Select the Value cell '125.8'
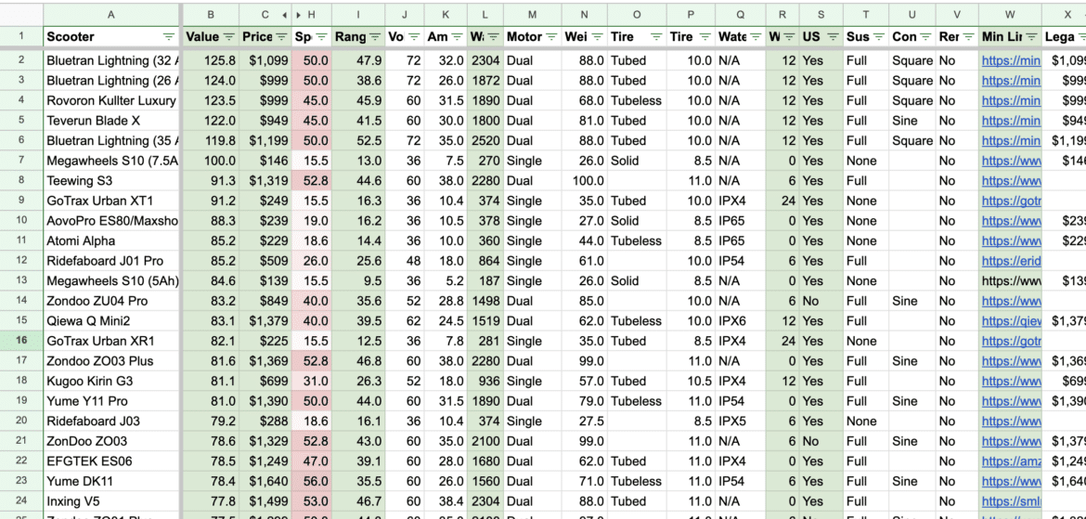 (x=211, y=60)
